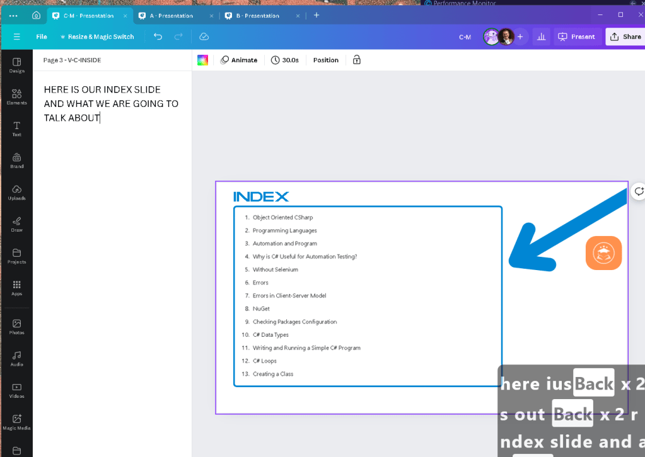Image resolution: width=645 pixels, height=457 pixels.
Task: Switch to the B - Presentation tab
Action: click(x=257, y=16)
